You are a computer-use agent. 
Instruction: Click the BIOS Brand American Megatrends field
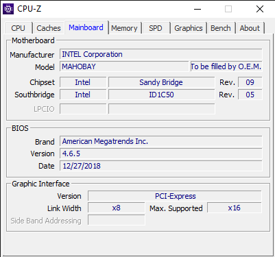pos(161,141)
